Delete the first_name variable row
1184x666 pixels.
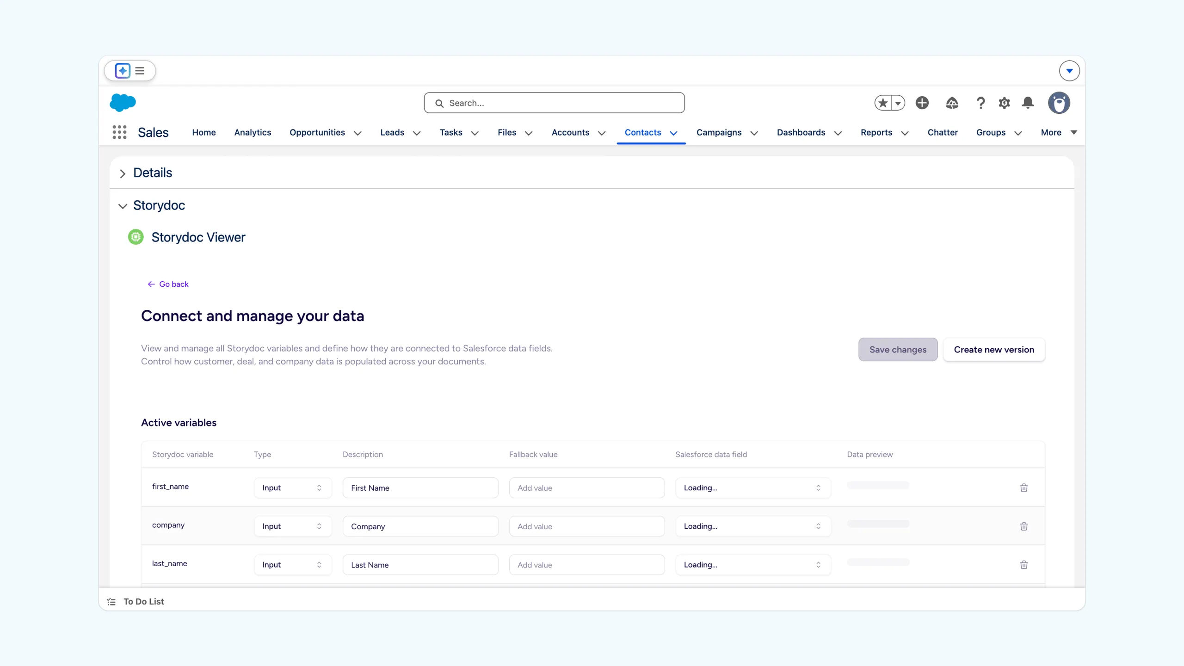(x=1024, y=488)
